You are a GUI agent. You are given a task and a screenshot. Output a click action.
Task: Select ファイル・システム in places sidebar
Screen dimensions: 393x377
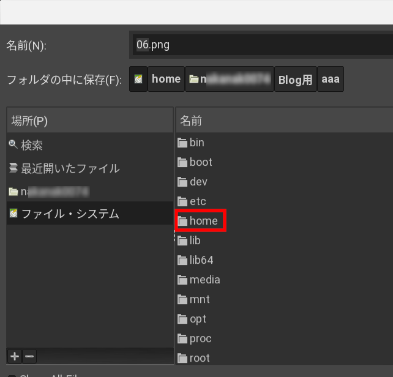coord(90,214)
